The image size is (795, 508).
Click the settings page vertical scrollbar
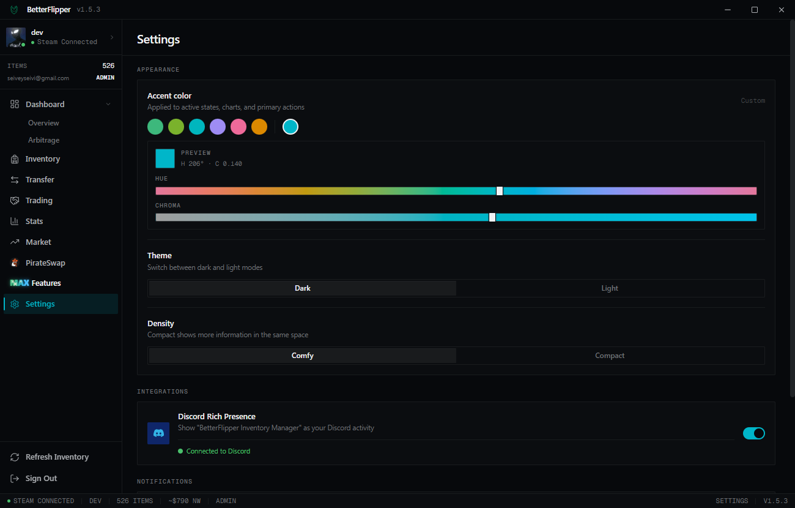click(x=792, y=208)
